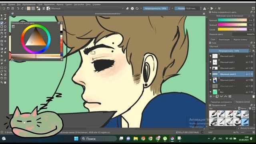Click the wrap-around mode icon

point(219,8)
